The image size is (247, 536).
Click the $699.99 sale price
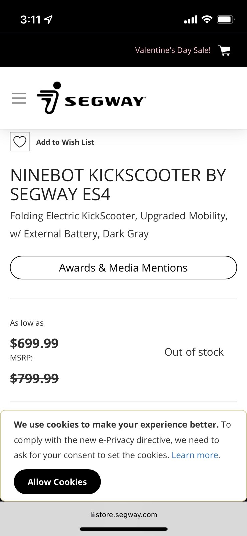tap(34, 343)
